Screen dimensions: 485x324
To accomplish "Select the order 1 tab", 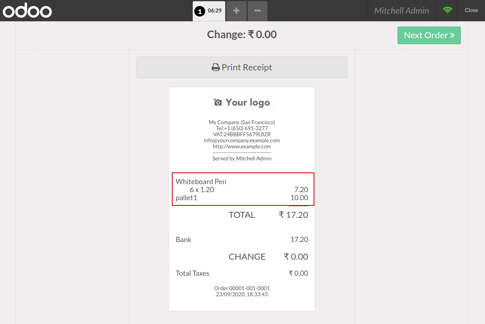I will click(209, 11).
